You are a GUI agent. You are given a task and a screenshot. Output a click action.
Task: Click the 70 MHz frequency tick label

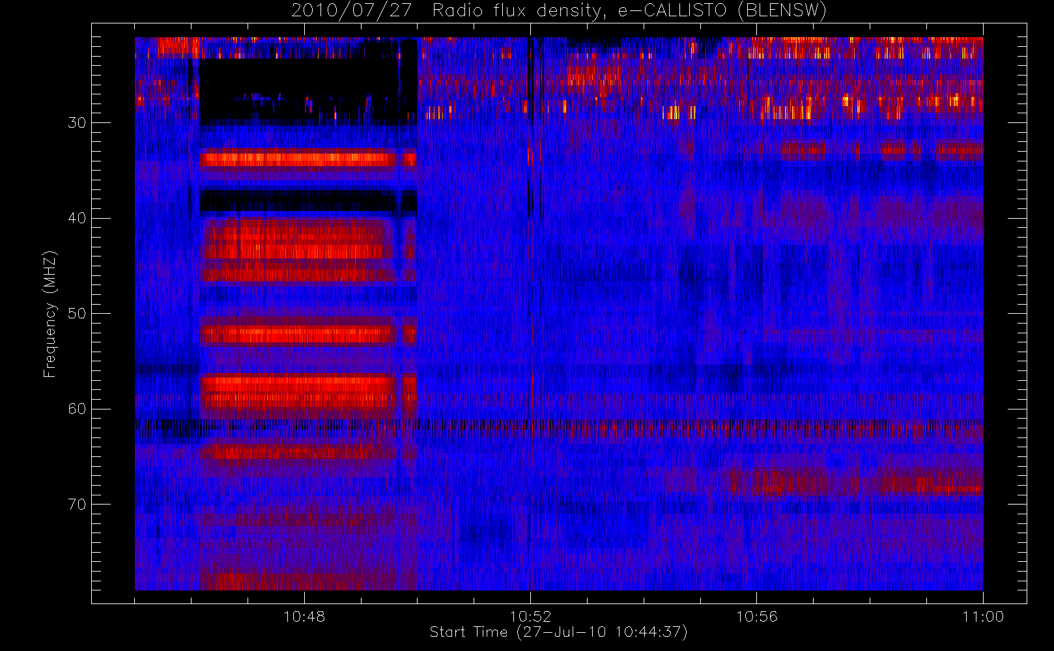point(77,505)
